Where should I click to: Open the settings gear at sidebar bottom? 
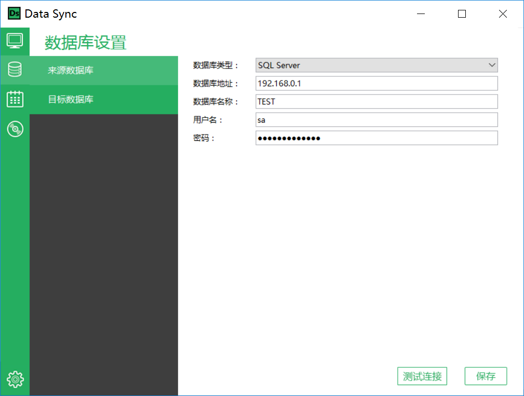15,379
